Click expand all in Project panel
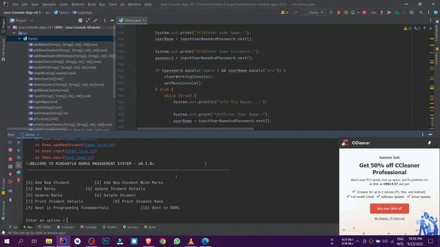 88,21
